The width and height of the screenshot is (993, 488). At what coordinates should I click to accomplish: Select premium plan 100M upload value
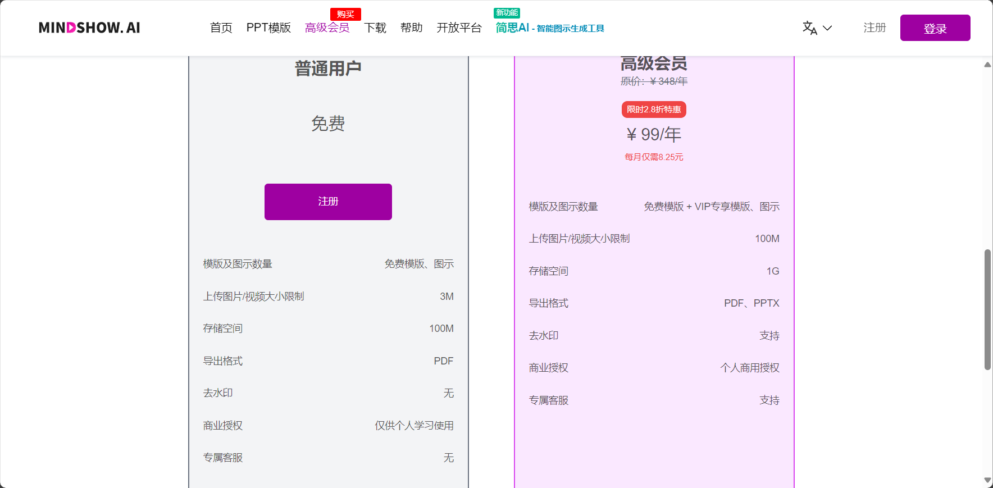point(767,239)
